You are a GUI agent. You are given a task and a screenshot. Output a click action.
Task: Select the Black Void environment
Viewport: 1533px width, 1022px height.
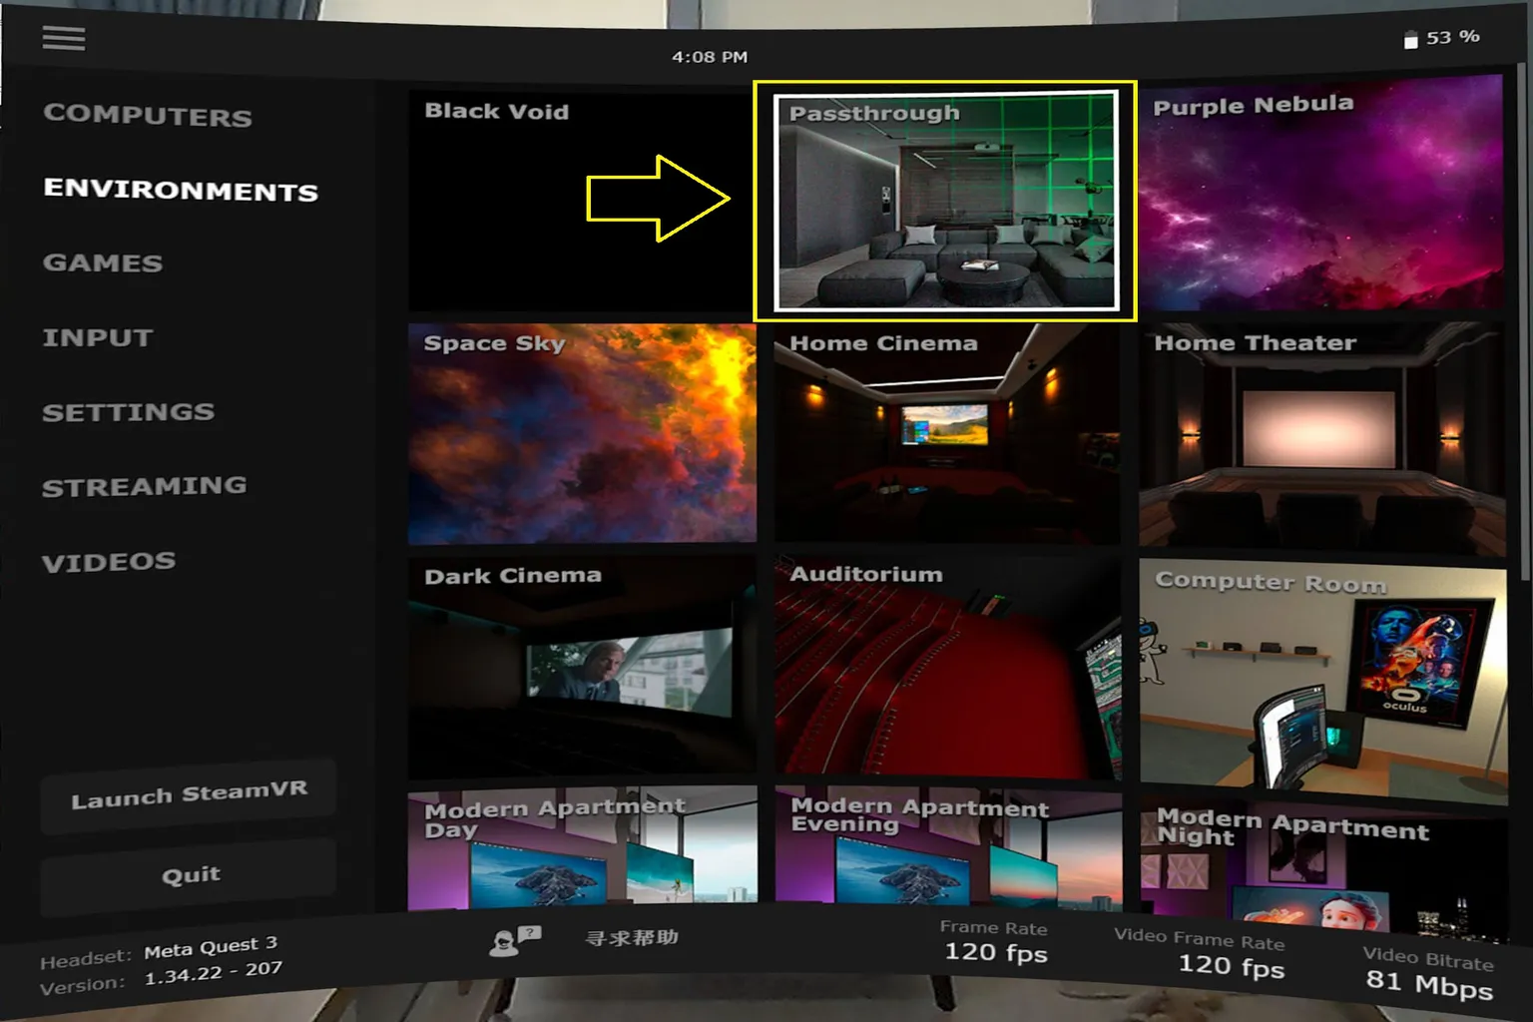(x=581, y=201)
